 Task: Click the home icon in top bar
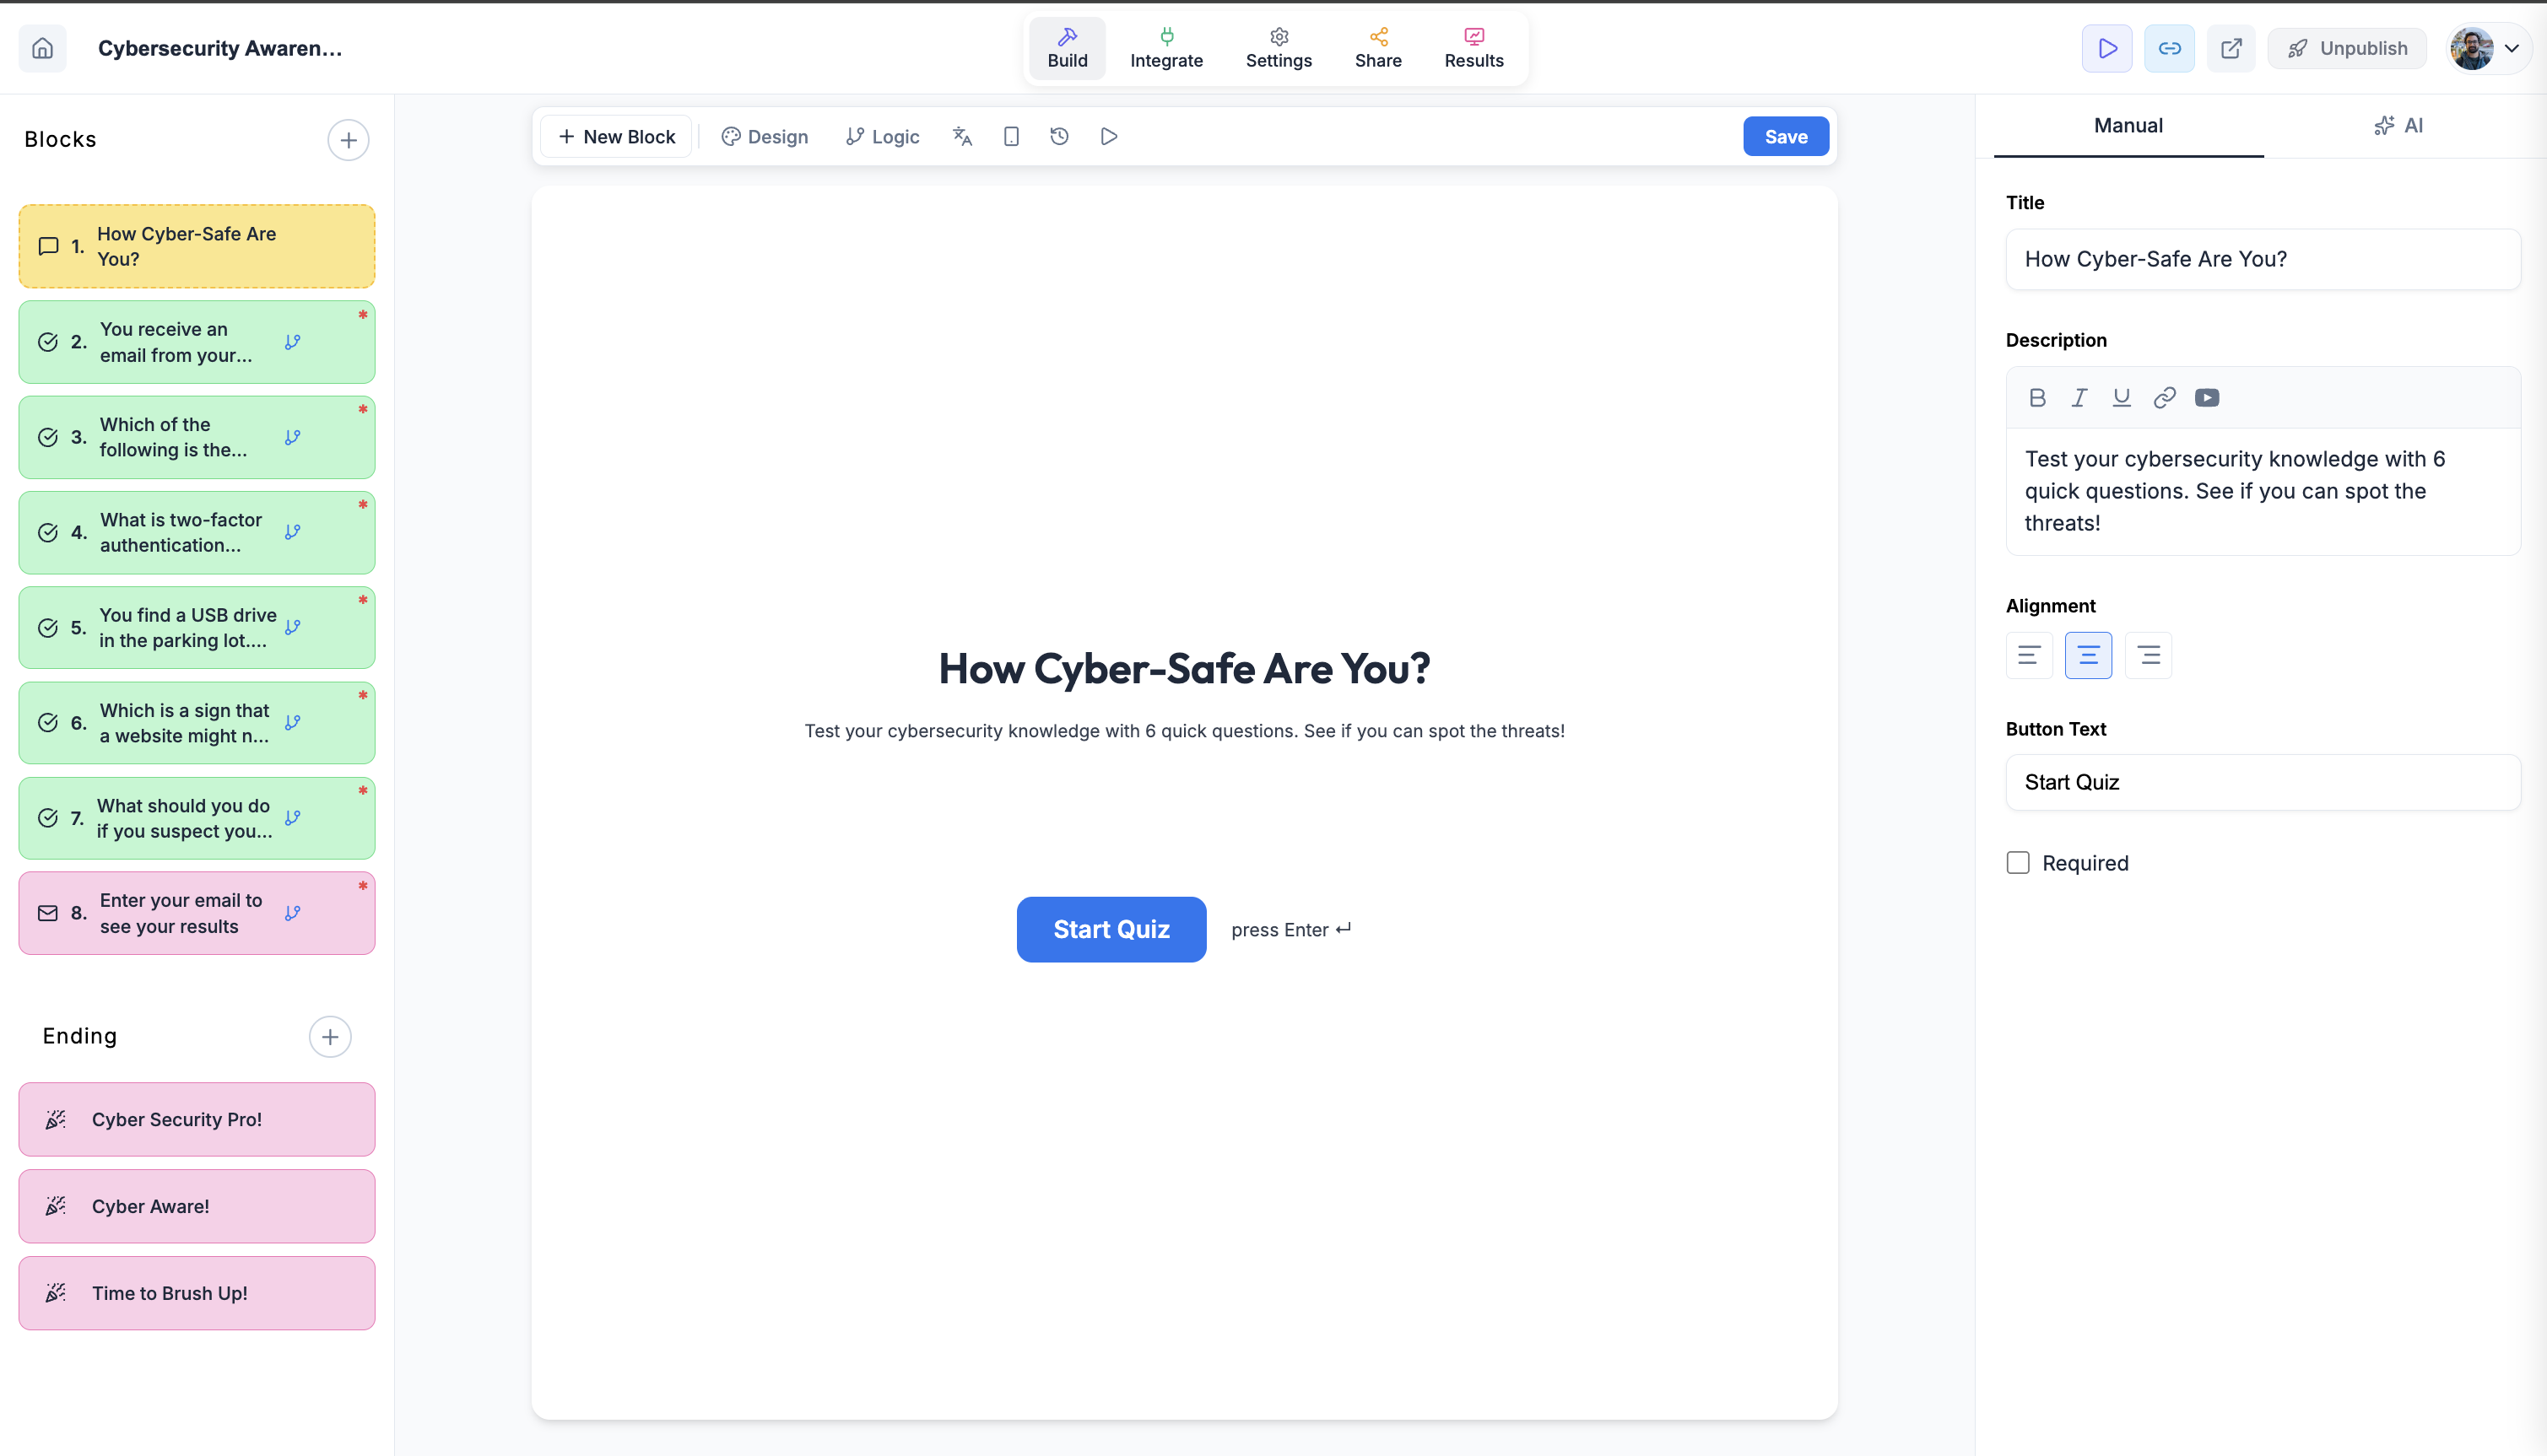click(42, 48)
